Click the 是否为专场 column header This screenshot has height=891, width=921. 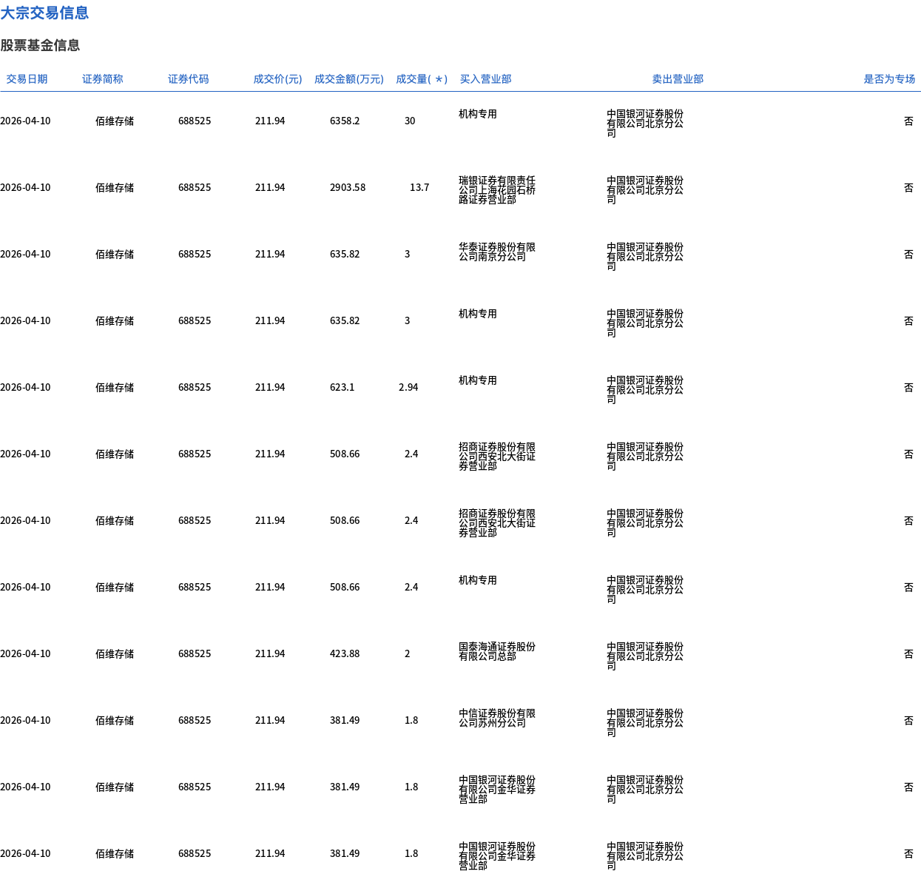click(x=889, y=79)
